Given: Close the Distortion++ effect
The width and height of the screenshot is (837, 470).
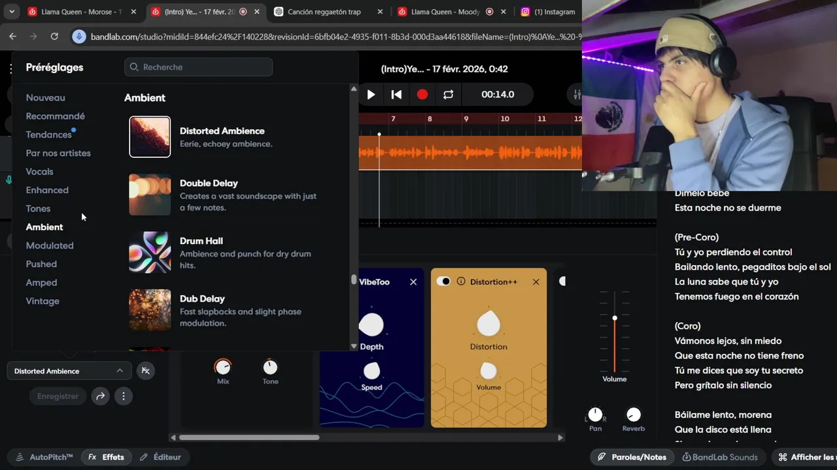Looking at the screenshot, I should point(536,282).
